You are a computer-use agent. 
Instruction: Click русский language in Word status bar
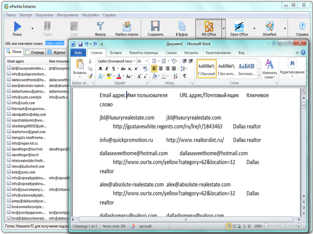145,226
